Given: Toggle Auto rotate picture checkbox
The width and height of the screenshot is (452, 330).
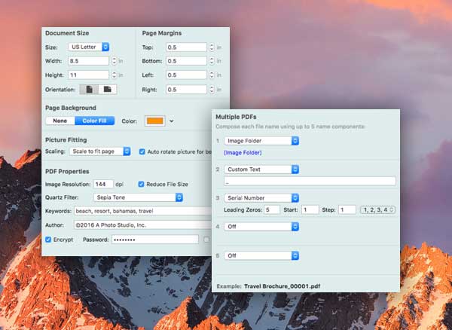Looking at the screenshot, I should pyautogui.click(x=142, y=151).
